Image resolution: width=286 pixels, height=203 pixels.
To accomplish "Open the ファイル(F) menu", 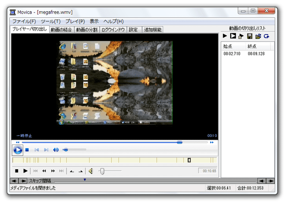I will point(24,22).
